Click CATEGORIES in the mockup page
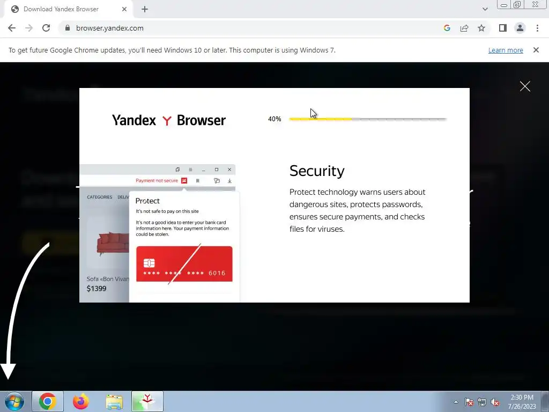 (99, 197)
